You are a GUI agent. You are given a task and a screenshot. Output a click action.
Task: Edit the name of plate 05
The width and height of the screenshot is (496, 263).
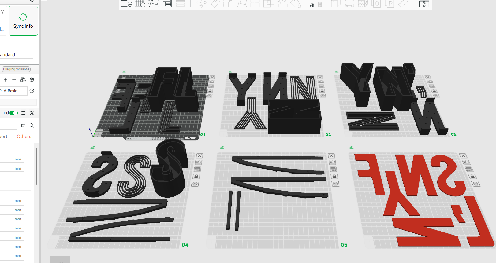[x=222, y=148]
